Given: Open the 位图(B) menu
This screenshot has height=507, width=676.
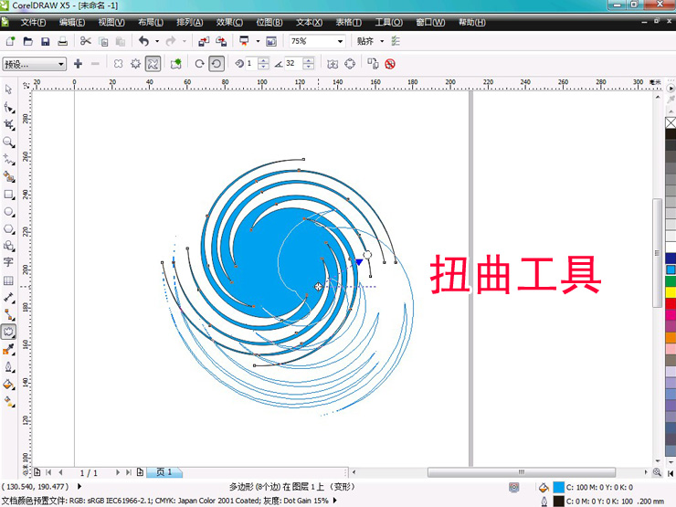Looking at the screenshot, I should point(269,22).
